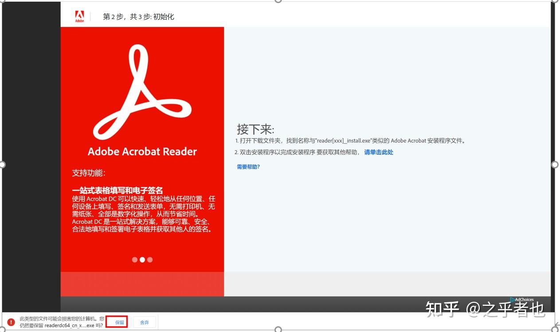
Task: Keep the download with the 保留 button
Action: [119, 322]
